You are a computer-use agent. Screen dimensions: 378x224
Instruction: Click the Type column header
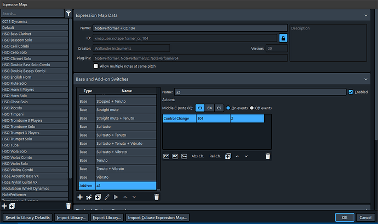(x=88, y=91)
